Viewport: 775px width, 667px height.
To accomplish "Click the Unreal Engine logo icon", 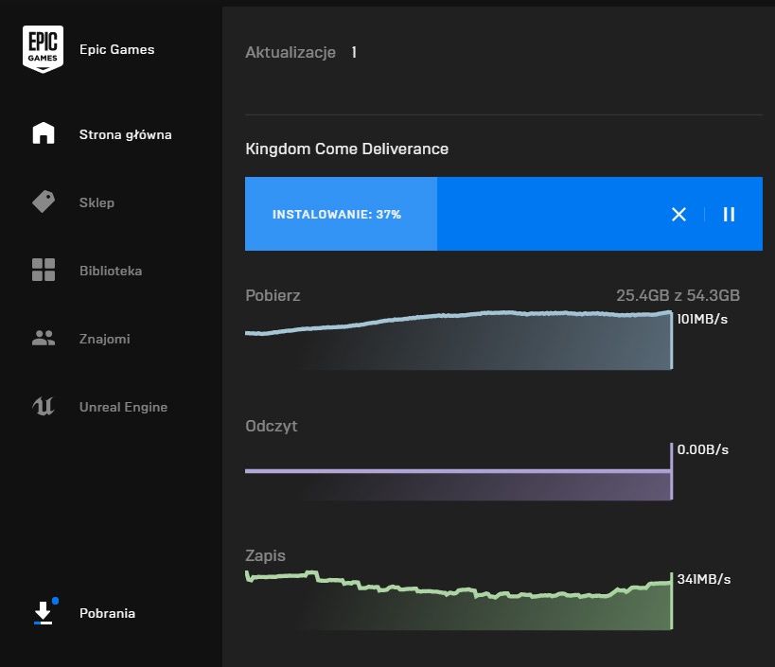I will (44, 406).
